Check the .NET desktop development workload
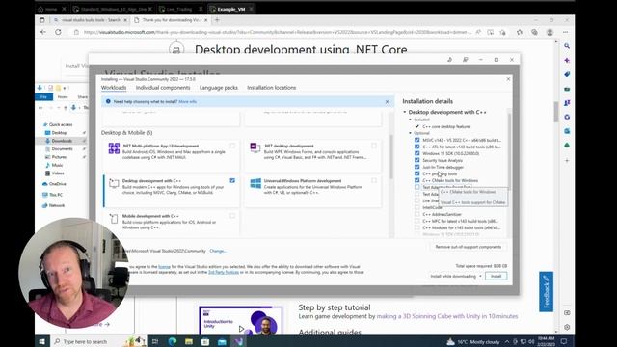The height and width of the screenshot is (347, 617). (374, 146)
